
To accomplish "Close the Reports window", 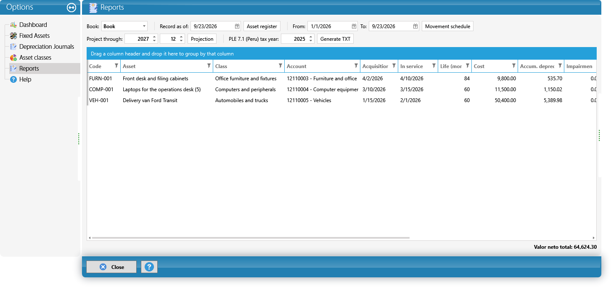I will 111,267.
